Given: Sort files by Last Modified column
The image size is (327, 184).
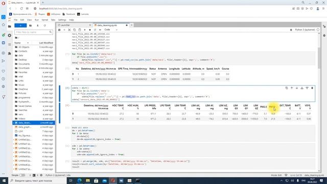Looking at the screenshot, I should 46,43.
